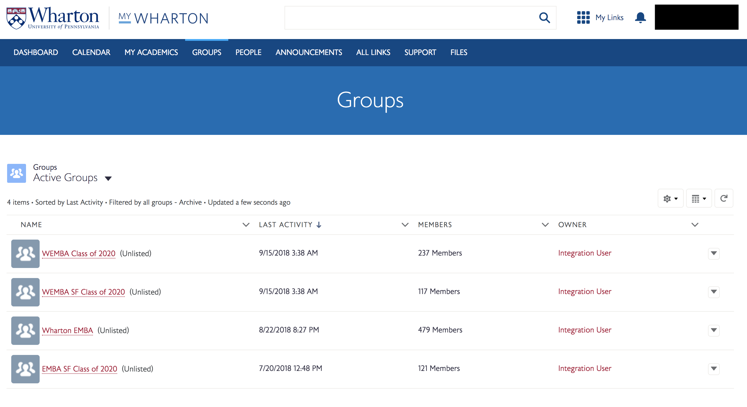Click into the top search field
The image size is (747, 407).
[x=408, y=18]
